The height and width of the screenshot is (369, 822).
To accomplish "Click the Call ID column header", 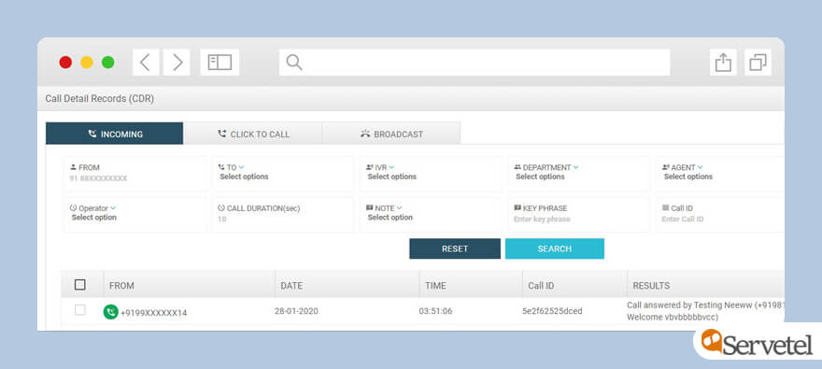I will (541, 286).
